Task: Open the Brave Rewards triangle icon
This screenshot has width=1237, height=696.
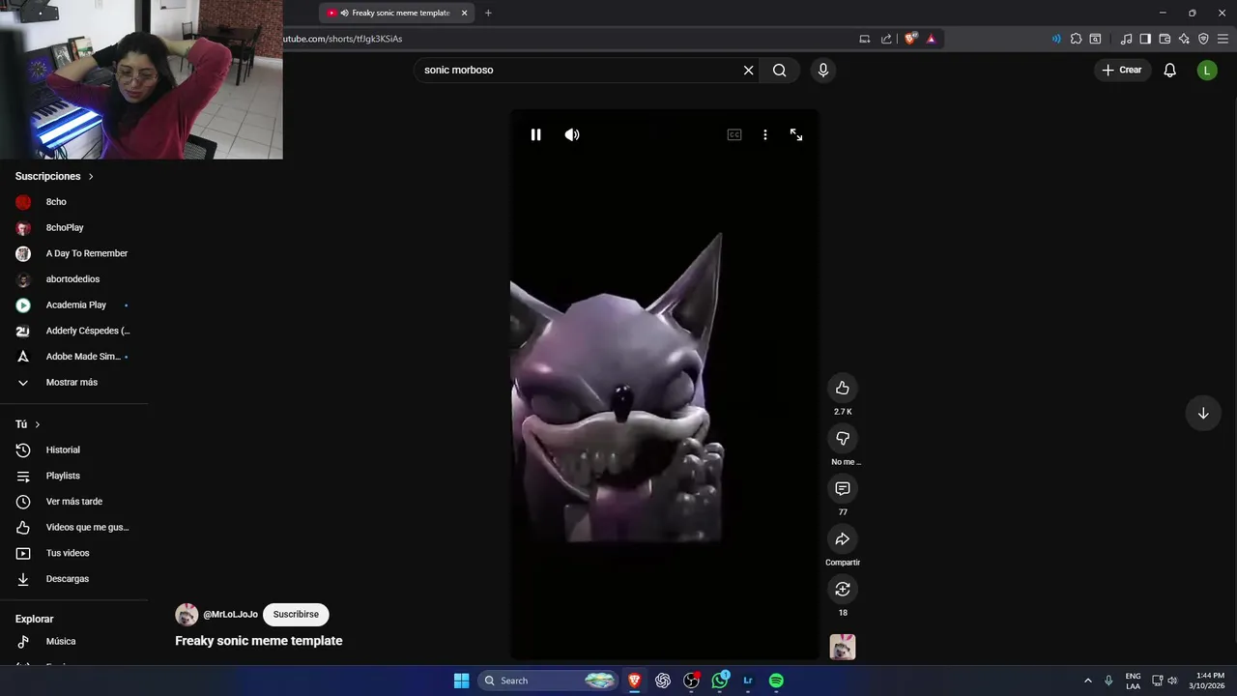Action: coord(932,39)
